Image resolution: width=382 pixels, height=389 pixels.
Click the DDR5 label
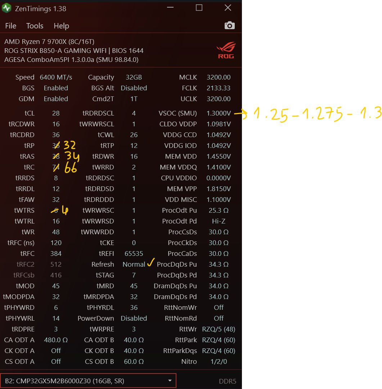[x=227, y=381]
